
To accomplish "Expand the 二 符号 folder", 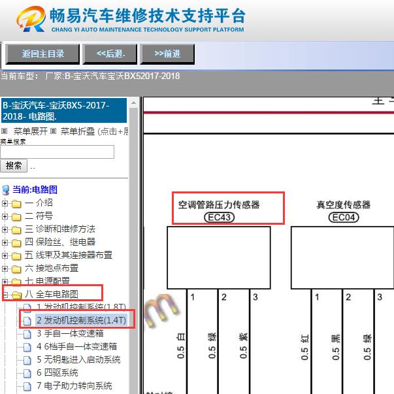I will tap(5, 216).
